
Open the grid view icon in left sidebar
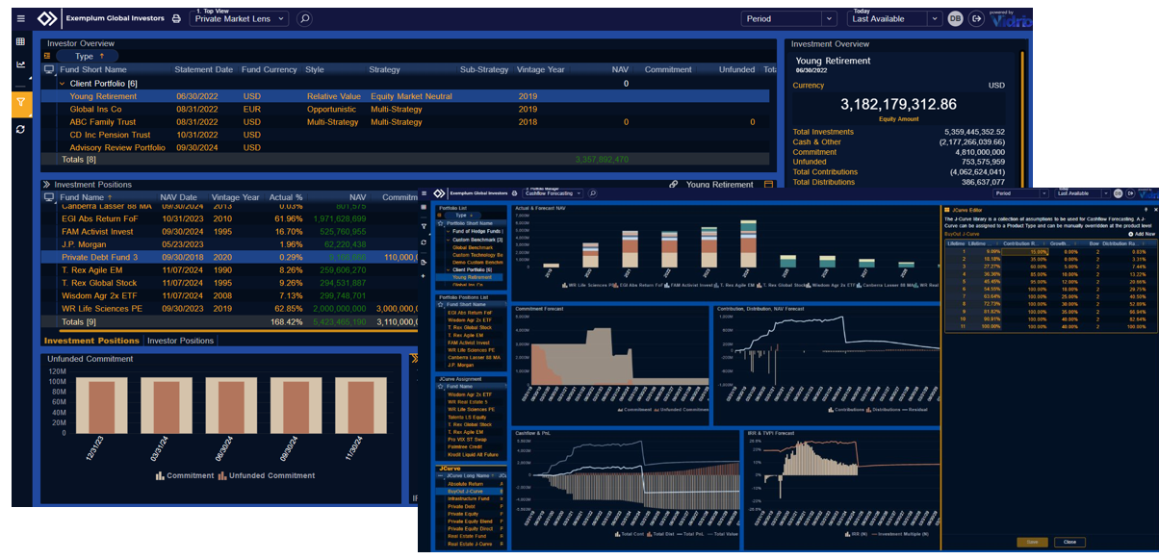[21, 42]
